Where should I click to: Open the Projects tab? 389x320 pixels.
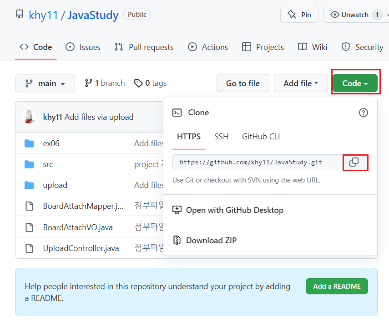263,47
